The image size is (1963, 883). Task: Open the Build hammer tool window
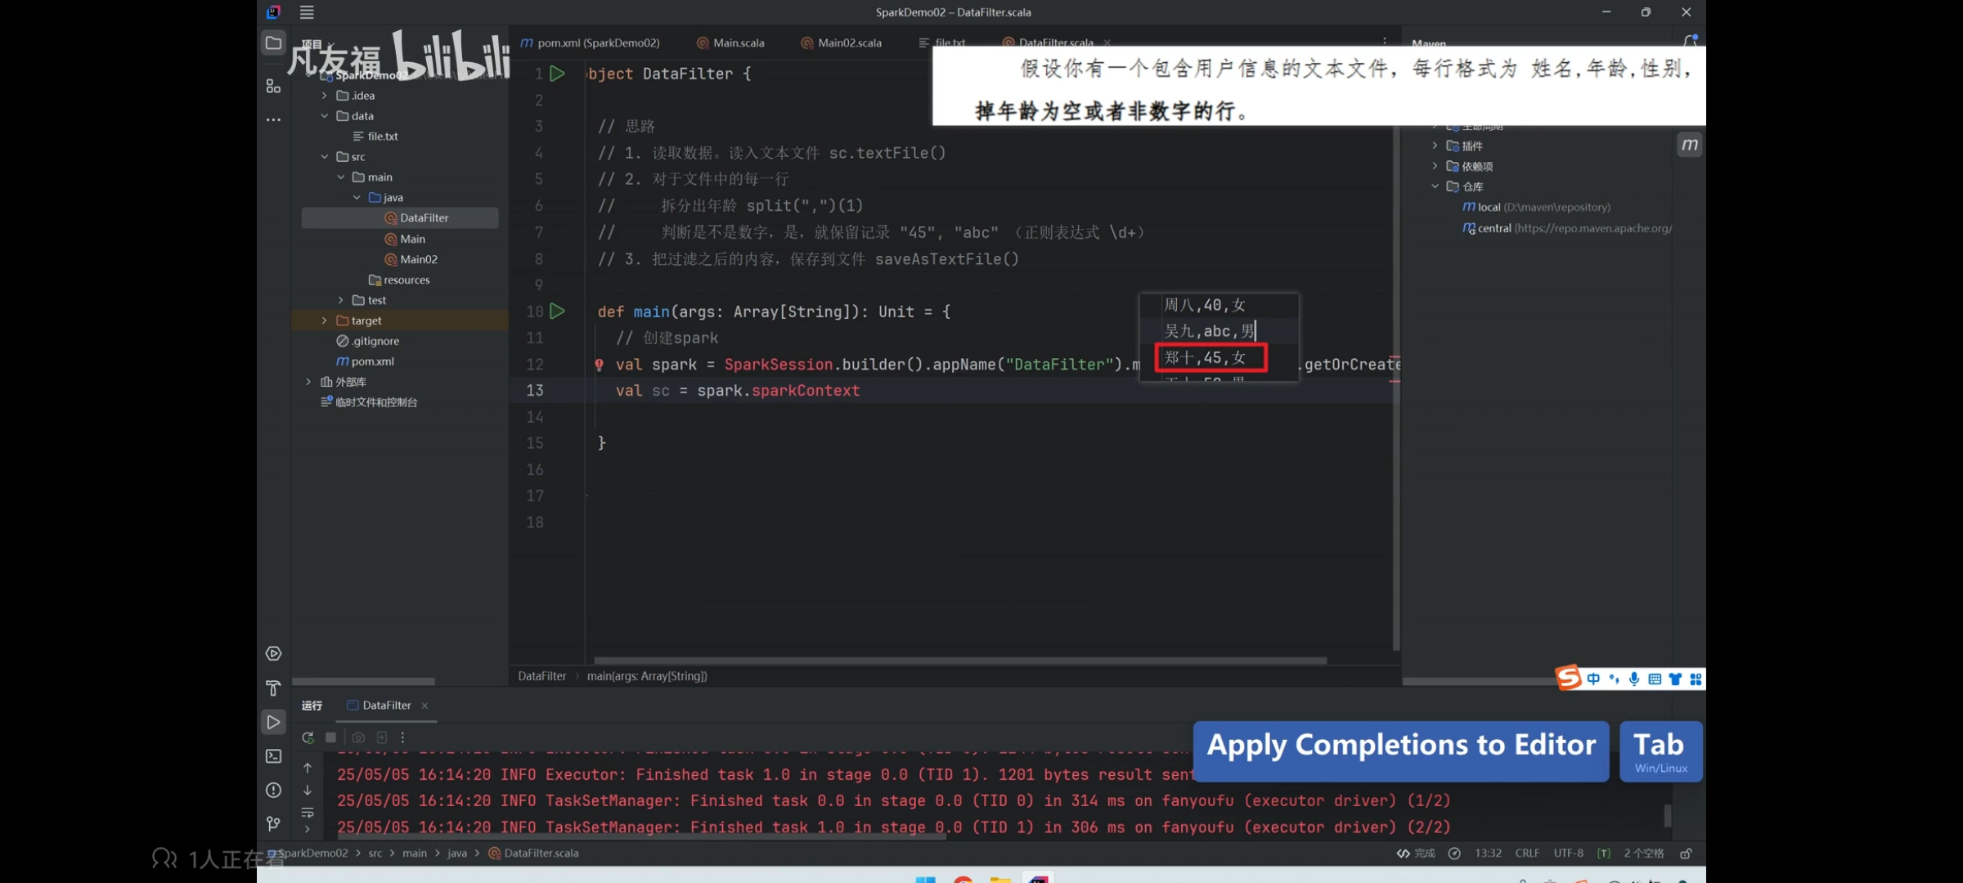click(273, 688)
